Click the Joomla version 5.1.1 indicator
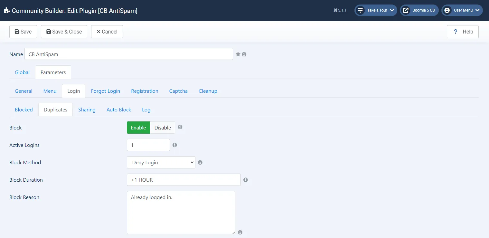 (x=340, y=10)
